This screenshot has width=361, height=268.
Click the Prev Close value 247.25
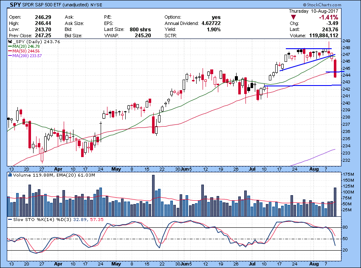tap(43, 36)
